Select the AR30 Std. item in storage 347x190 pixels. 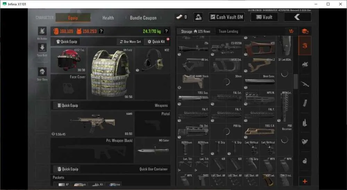tap(226, 65)
